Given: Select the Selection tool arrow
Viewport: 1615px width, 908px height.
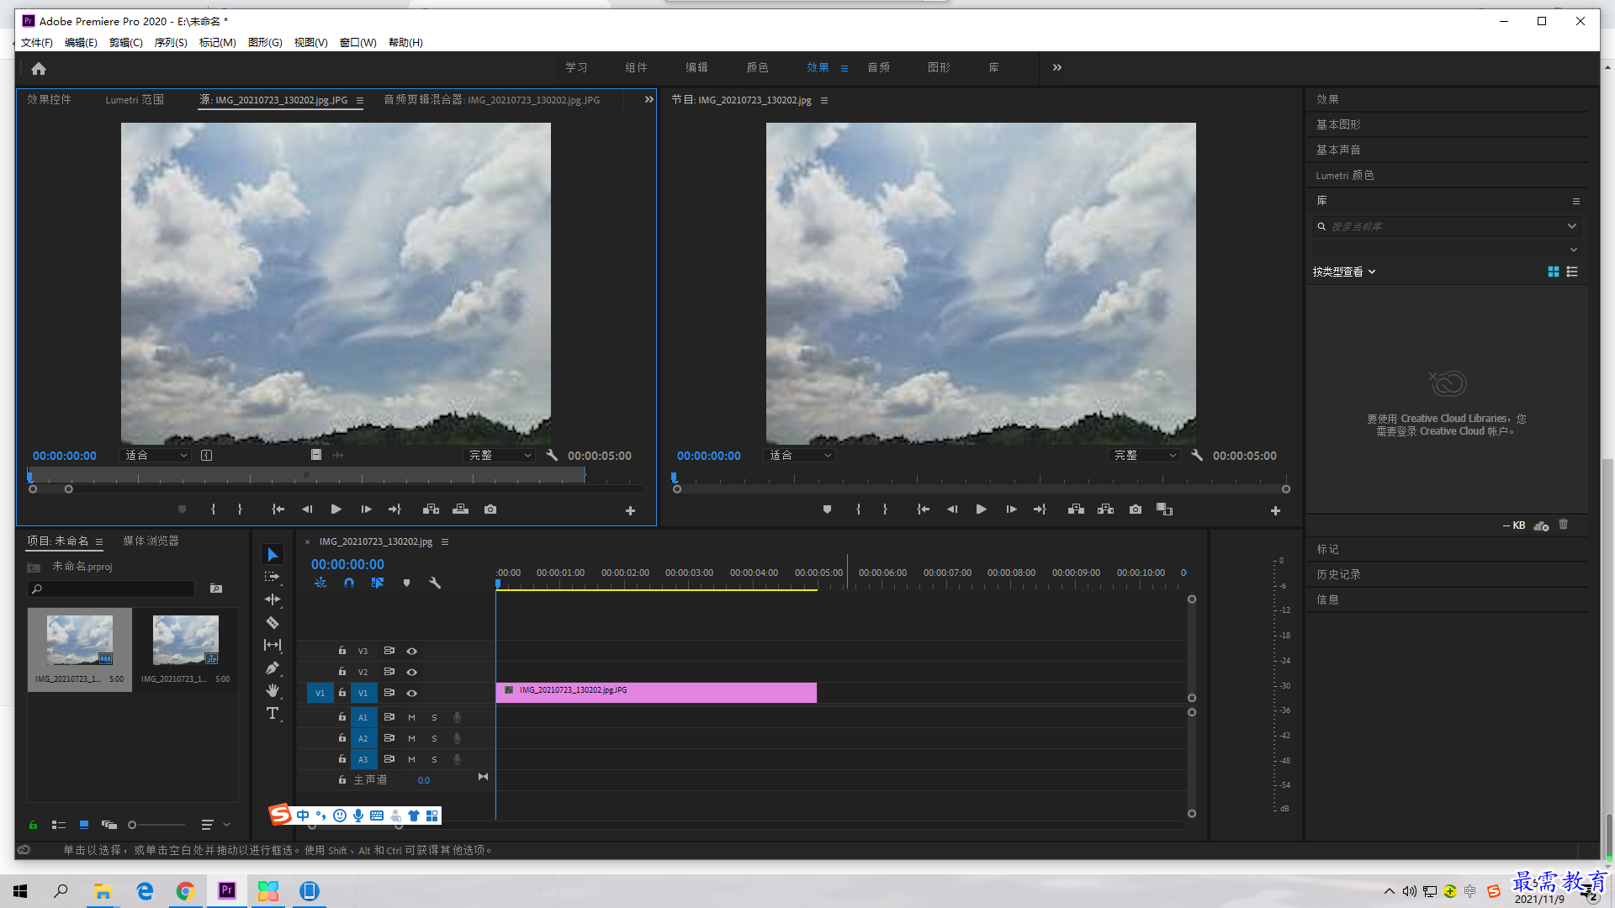Looking at the screenshot, I should click(x=273, y=554).
